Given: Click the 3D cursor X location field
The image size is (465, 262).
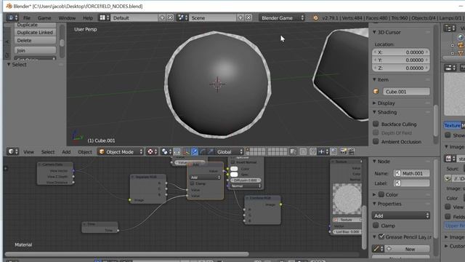Looking at the screenshot, I should [x=400, y=52].
